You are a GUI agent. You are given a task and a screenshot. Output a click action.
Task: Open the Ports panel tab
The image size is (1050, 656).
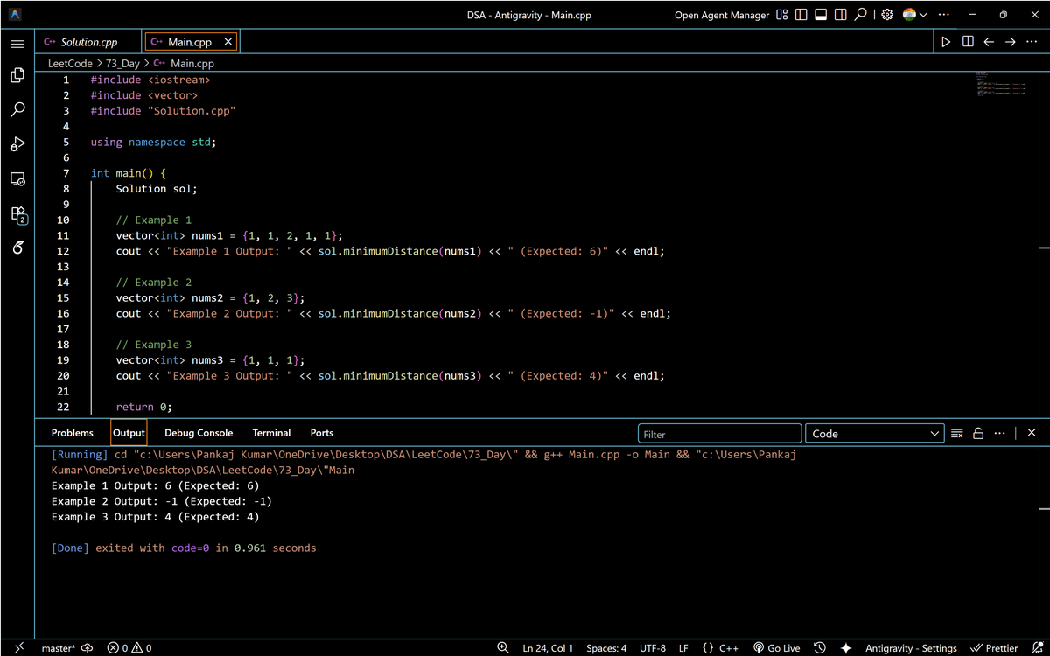(x=322, y=433)
